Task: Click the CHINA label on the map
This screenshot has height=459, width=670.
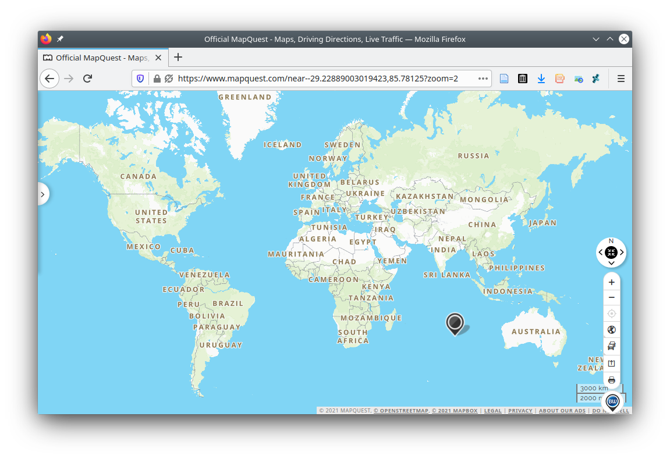Action: click(482, 225)
